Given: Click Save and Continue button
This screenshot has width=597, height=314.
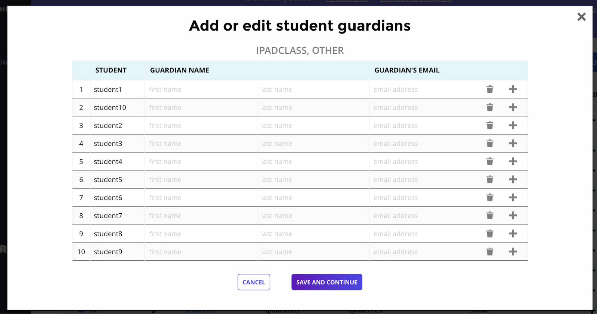Looking at the screenshot, I should click(326, 282).
